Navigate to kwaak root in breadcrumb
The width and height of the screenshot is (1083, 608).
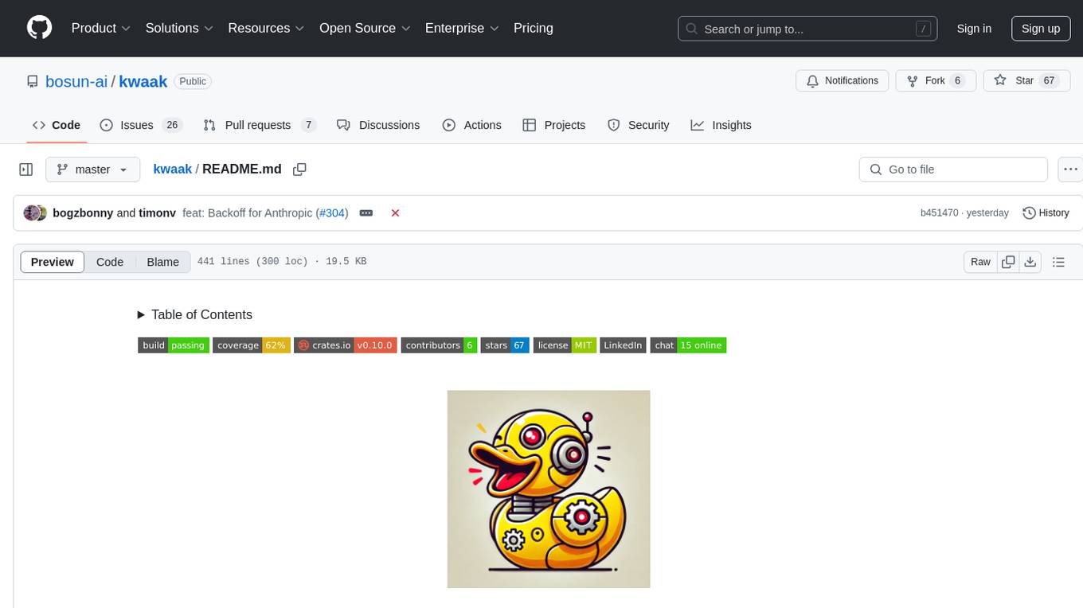click(173, 169)
